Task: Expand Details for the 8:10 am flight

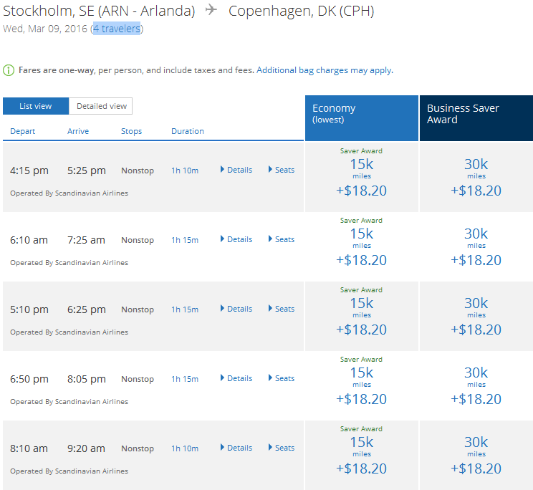Action: 236,448
